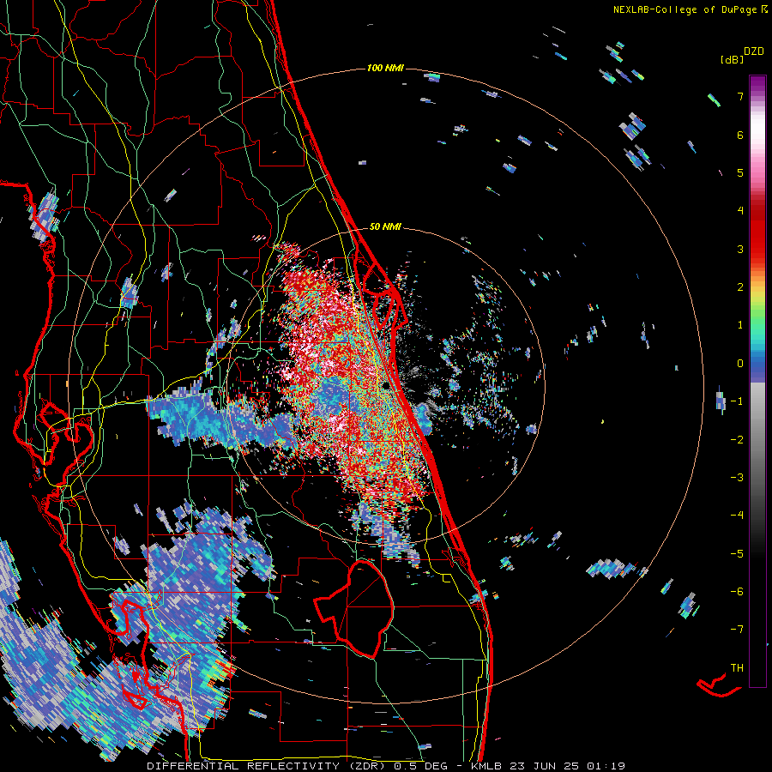Click the -3 value on the color scale
Viewport: 772px width, 772px height.
click(x=737, y=478)
